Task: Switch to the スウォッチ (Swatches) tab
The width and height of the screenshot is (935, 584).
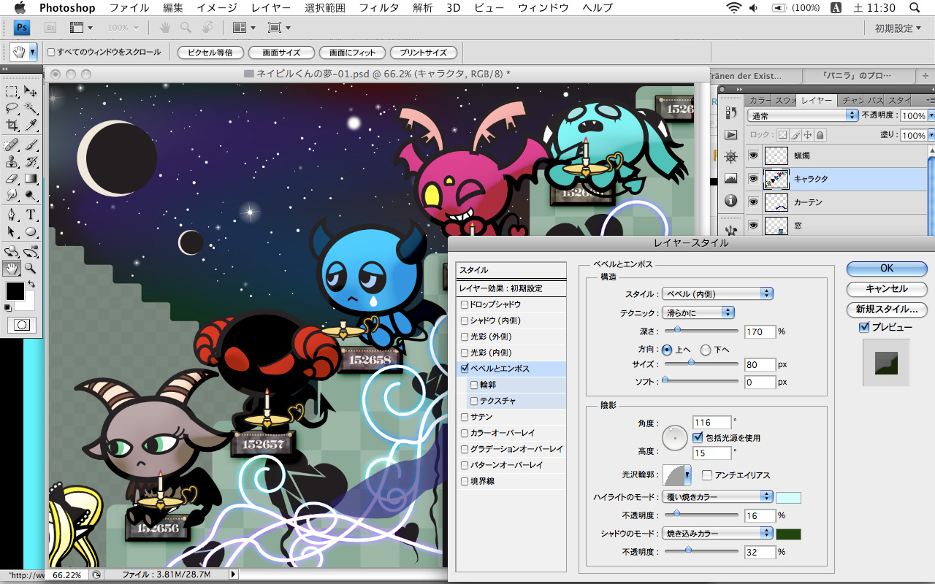Action: [x=784, y=100]
